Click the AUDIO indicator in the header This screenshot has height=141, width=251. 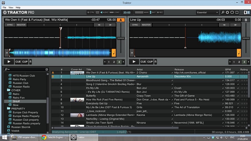coord(104,12)
